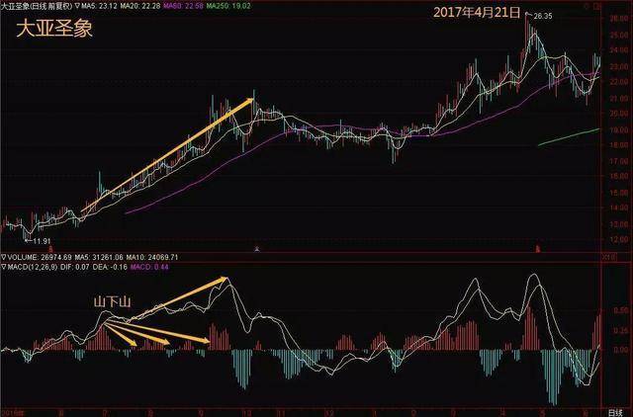Screen dimensions: 633x417
Task: Click the red marker below the April peak
Action: click(537, 248)
